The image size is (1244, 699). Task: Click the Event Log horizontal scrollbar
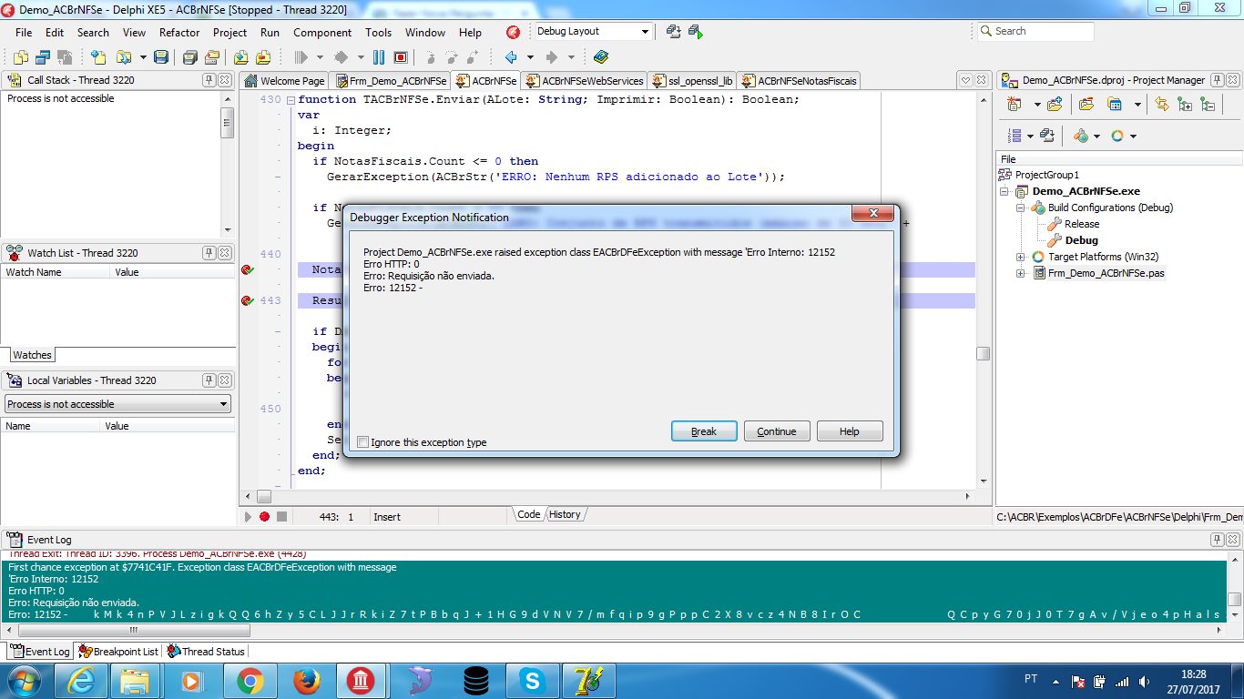(611, 629)
